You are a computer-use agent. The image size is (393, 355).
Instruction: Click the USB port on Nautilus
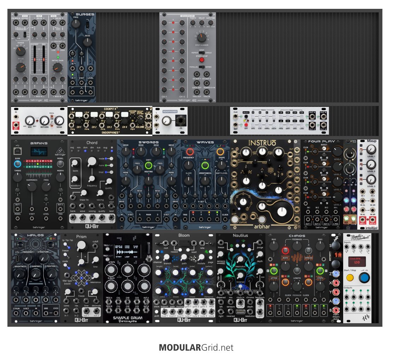point(240,312)
